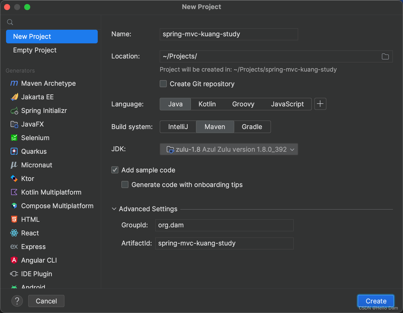
Task: Click the Kotlin Multiplatform icon
Action: 14,192
